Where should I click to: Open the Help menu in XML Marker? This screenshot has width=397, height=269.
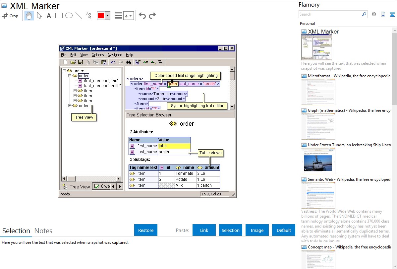click(x=129, y=55)
